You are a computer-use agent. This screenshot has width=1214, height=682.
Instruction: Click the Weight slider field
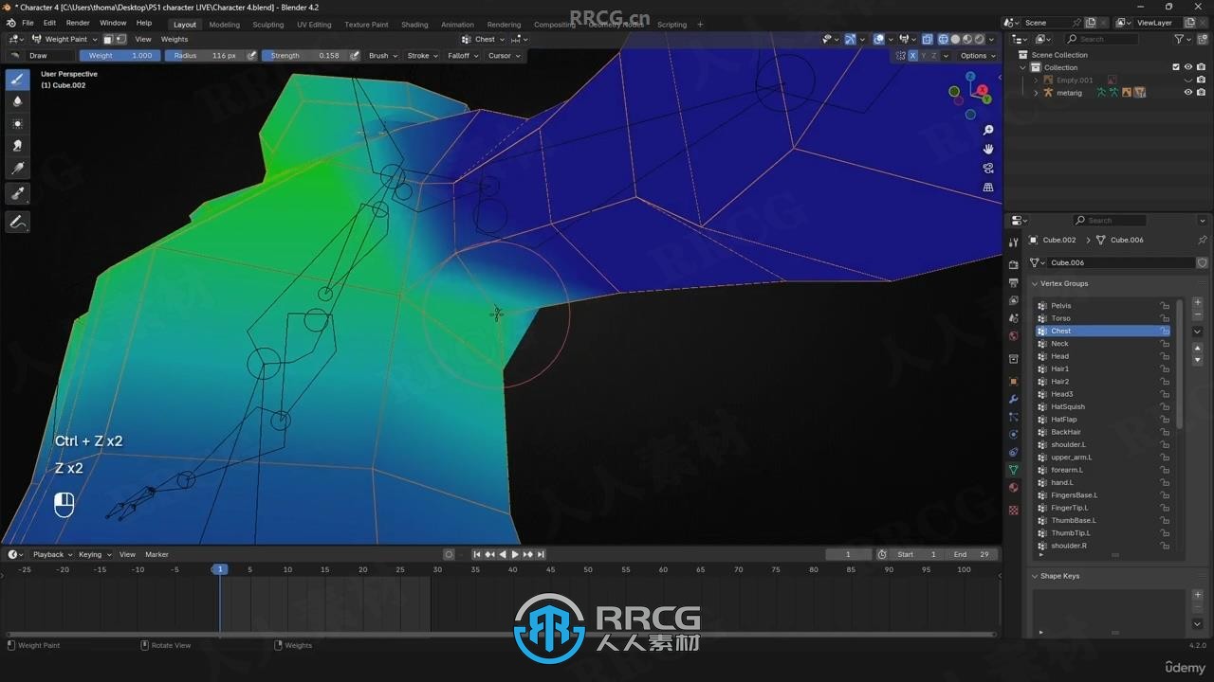click(120, 56)
